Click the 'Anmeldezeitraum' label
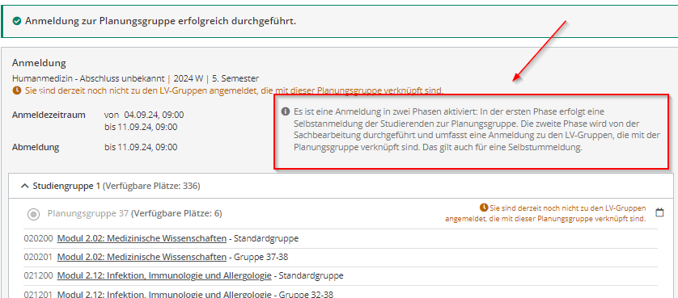Image resolution: width=678 pixels, height=298 pixels. 49,115
